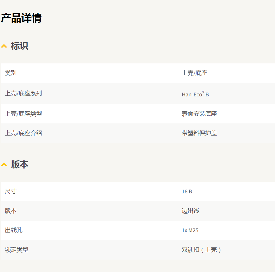Screen dimensions: 275x272
Task: Click the 版本 section title
Action: click(20, 164)
